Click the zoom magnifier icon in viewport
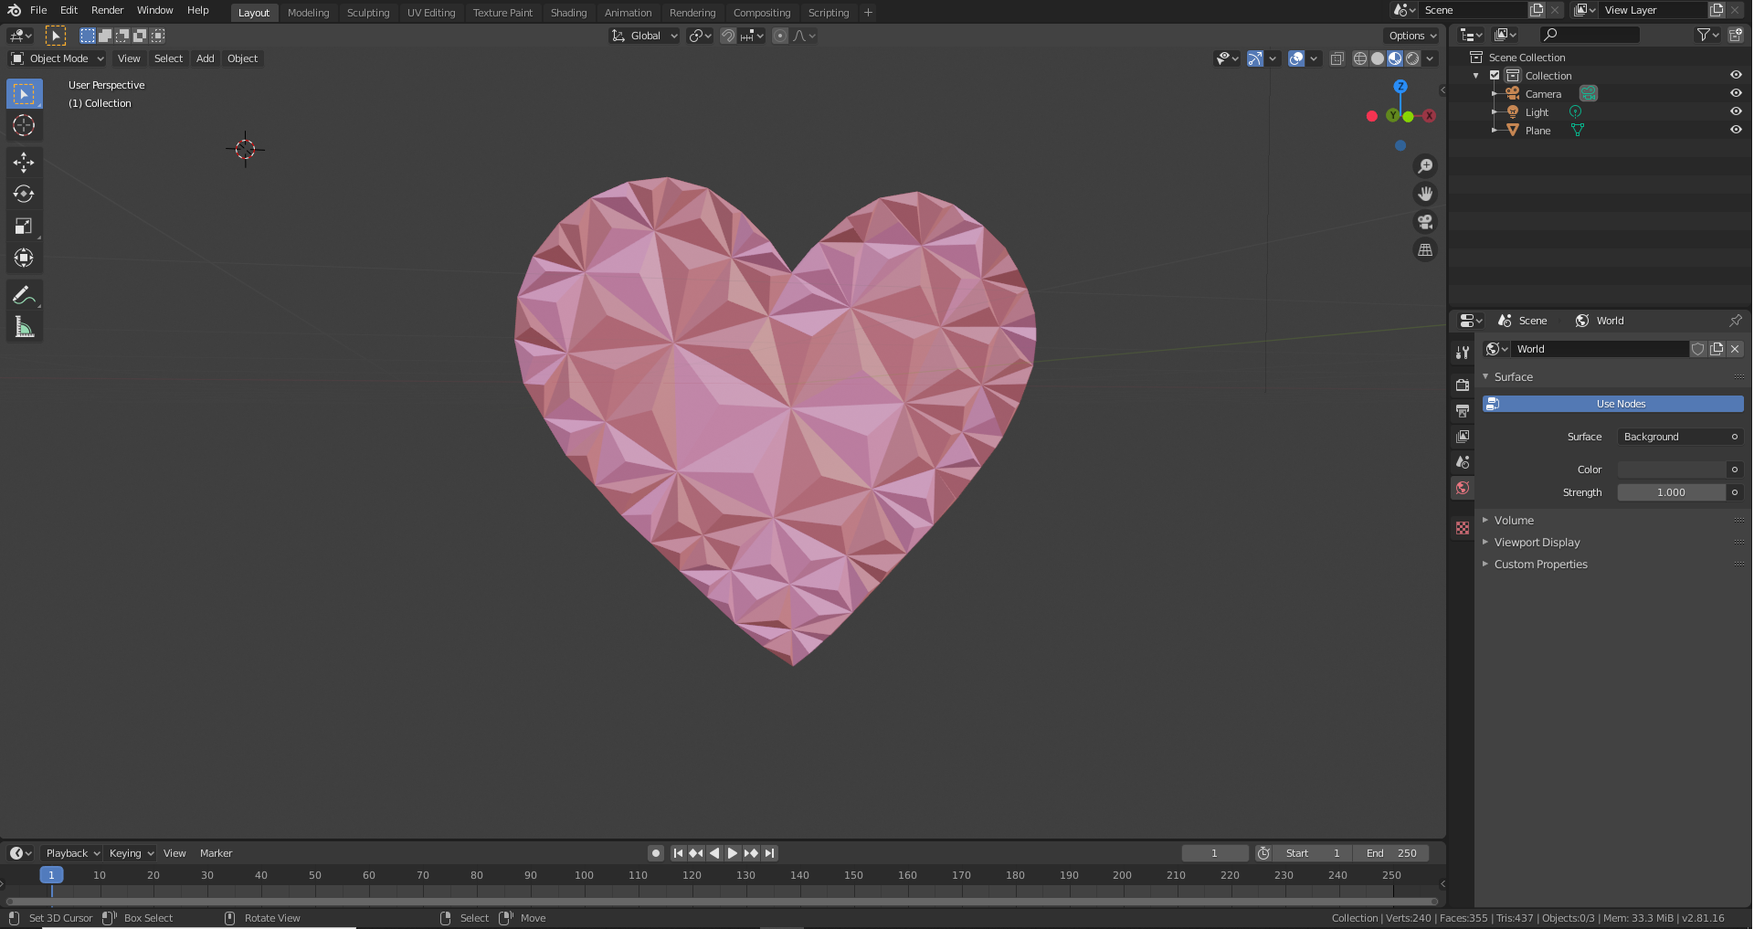 pyautogui.click(x=1424, y=165)
